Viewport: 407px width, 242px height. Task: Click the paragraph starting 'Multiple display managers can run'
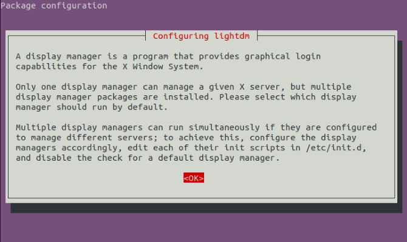[196, 143]
